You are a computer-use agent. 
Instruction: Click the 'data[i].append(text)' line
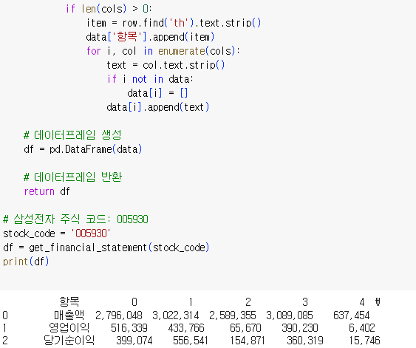(x=158, y=107)
